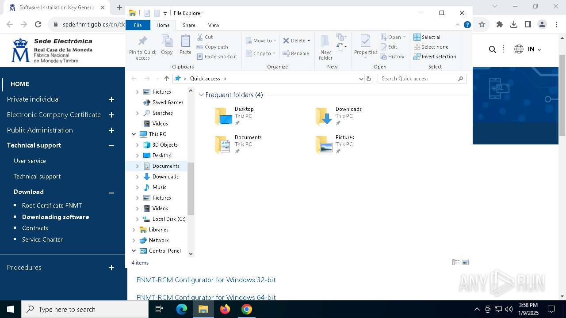Open User service menu item
Screen dimensions: 566x318
point(30,161)
